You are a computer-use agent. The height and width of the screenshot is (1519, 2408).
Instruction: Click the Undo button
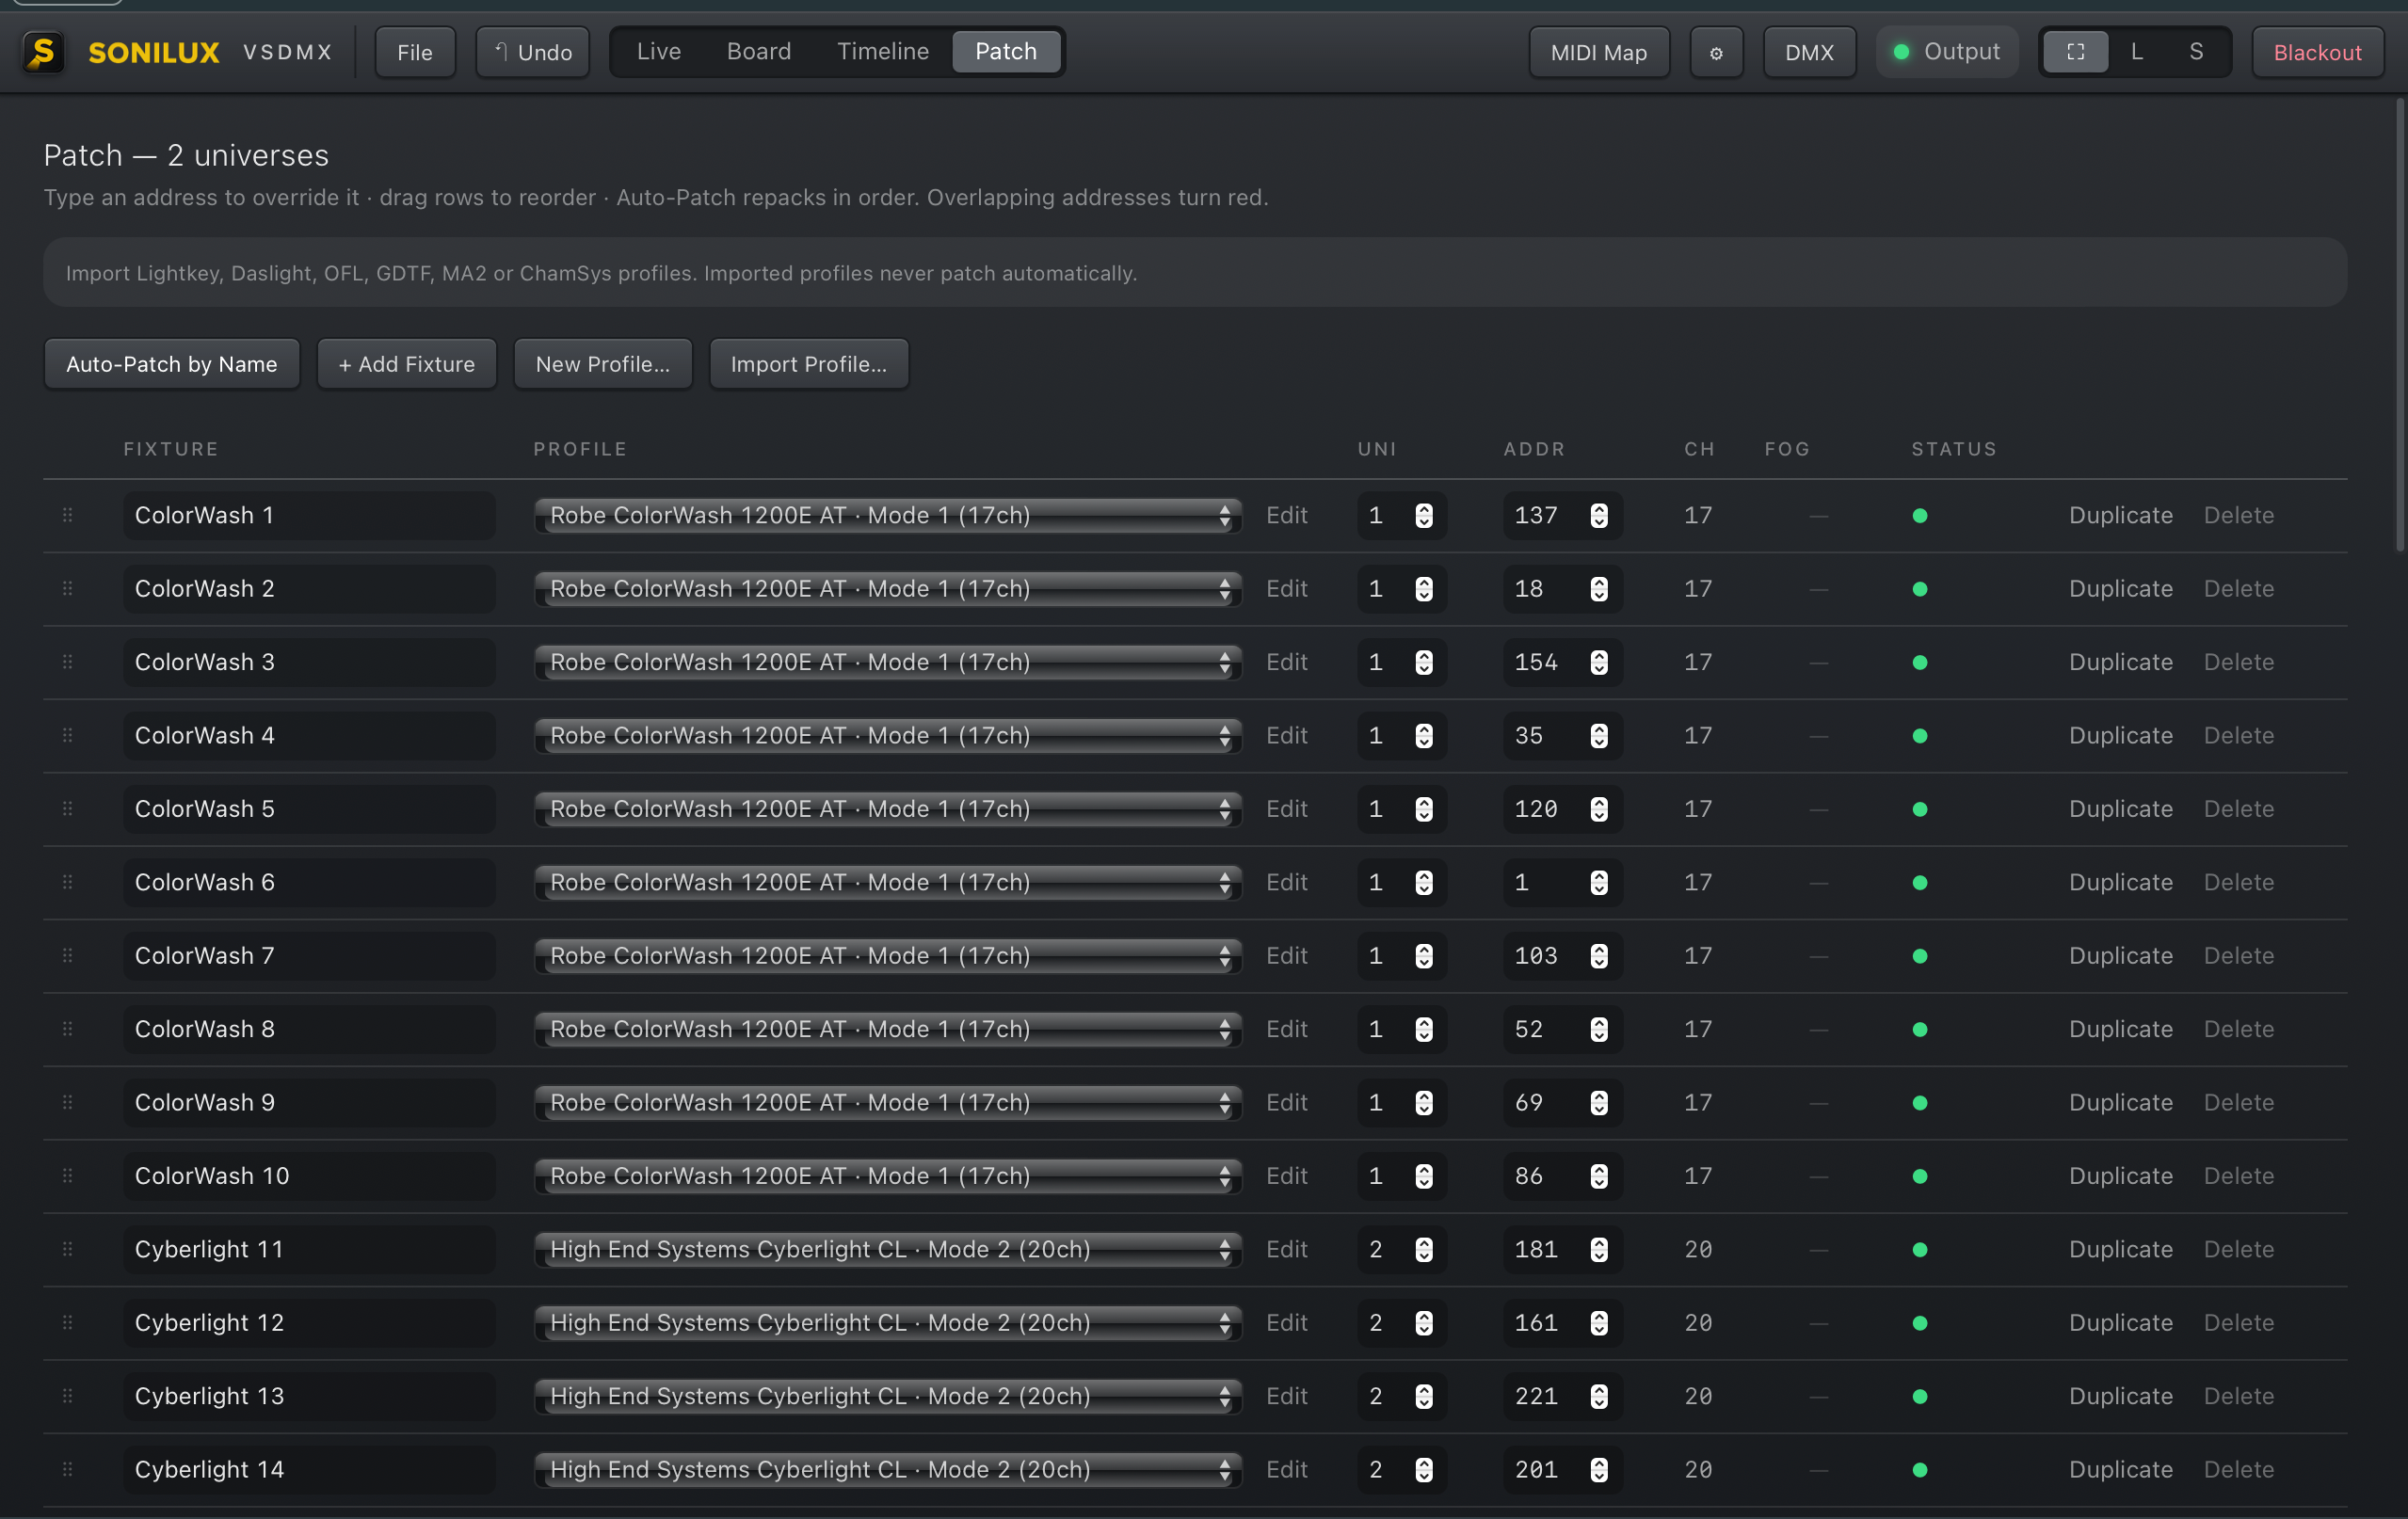(533, 53)
